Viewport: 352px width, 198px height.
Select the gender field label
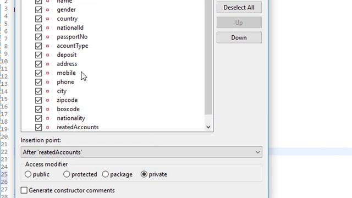point(66,10)
